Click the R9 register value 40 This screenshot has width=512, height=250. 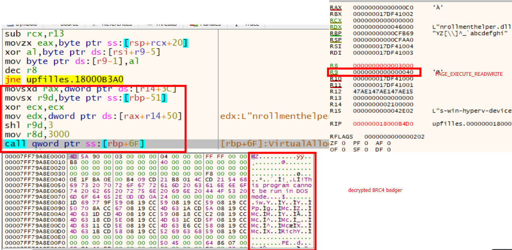[x=380, y=72]
